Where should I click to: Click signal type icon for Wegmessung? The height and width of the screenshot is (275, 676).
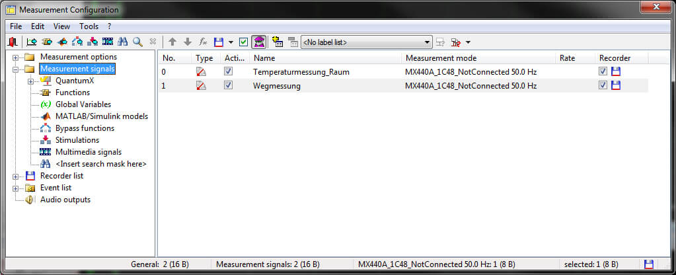tap(201, 85)
